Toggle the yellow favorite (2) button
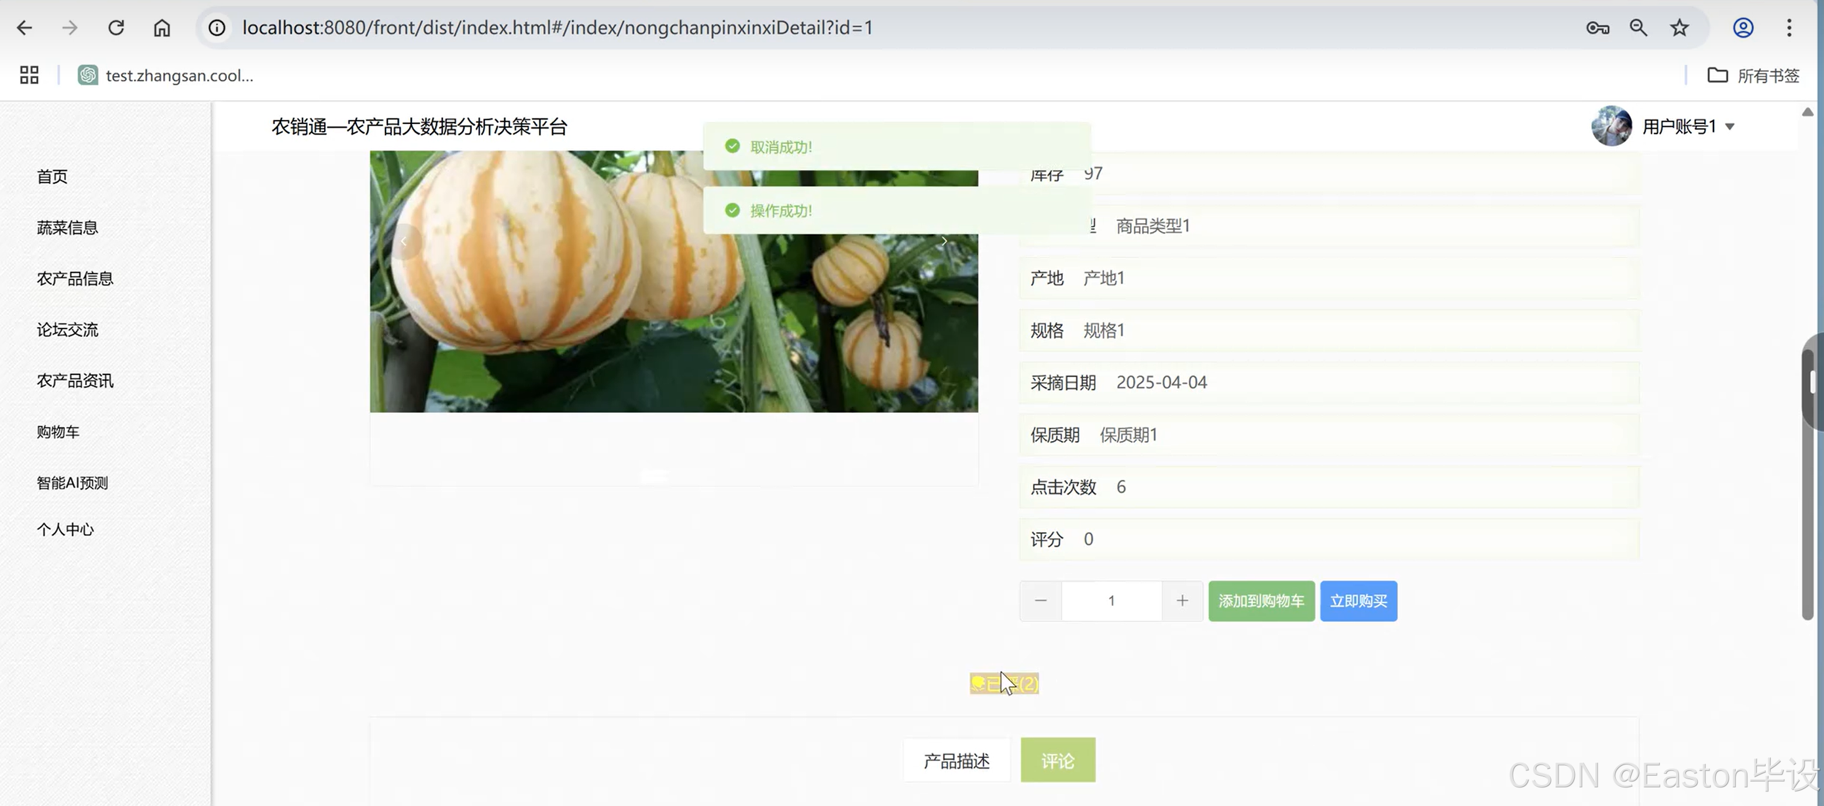Image resolution: width=1824 pixels, height=806 pixels. [x=1004, y=684]
